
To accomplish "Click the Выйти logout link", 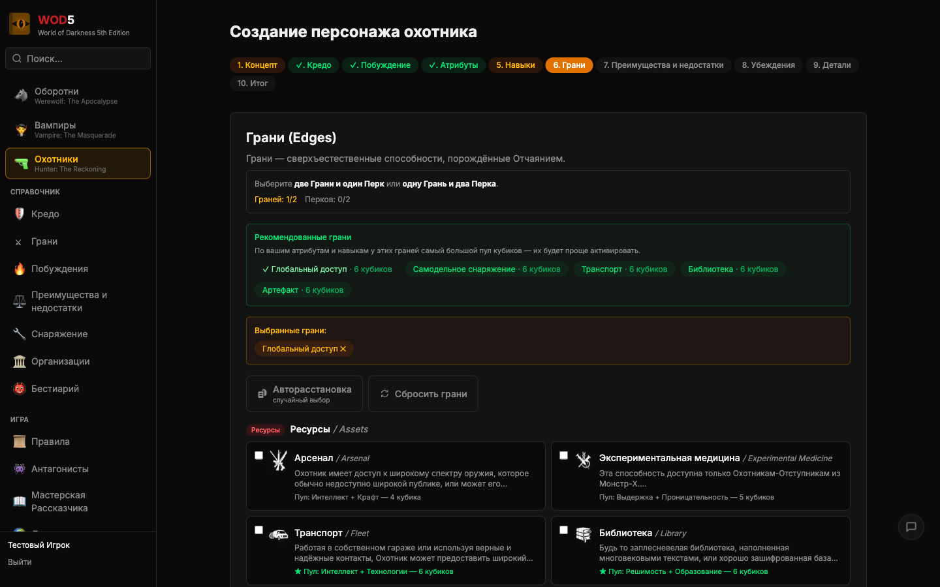I will click(20, 562).
